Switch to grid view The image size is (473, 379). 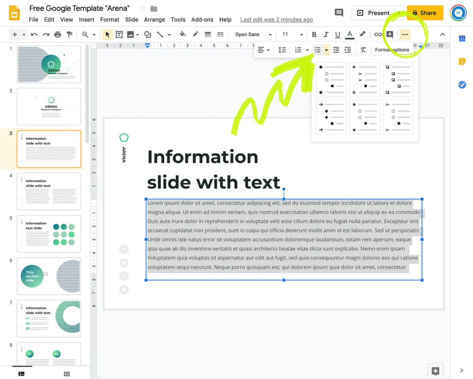(67, 373)
